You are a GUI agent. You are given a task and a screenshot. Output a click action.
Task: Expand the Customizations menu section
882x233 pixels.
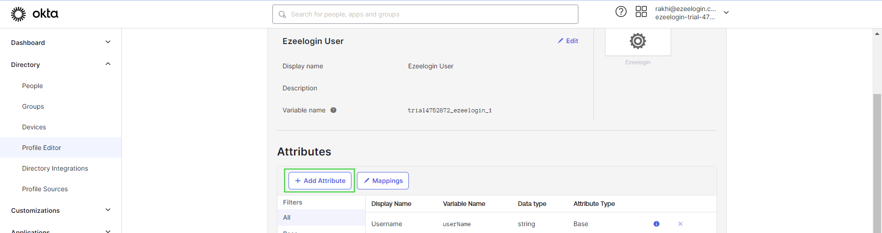click(x=108, y=210)
